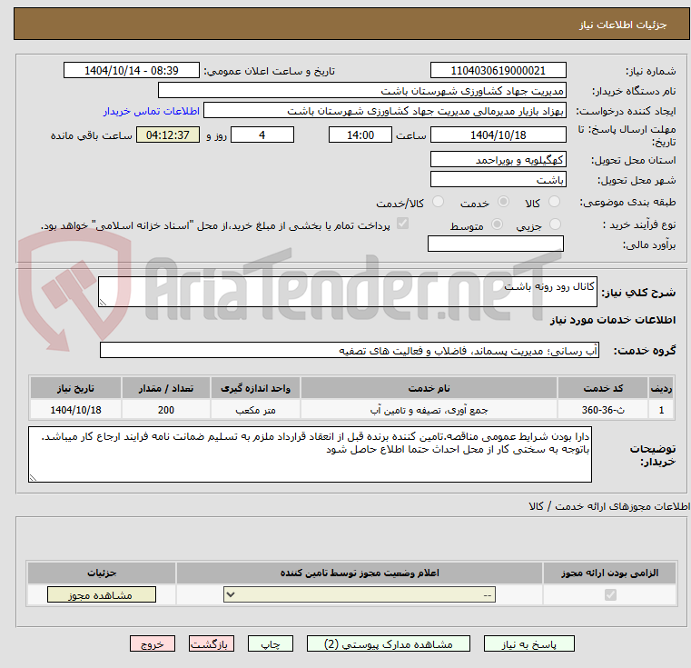Click the واحد اندازه گیری column header

coord(255,388)
